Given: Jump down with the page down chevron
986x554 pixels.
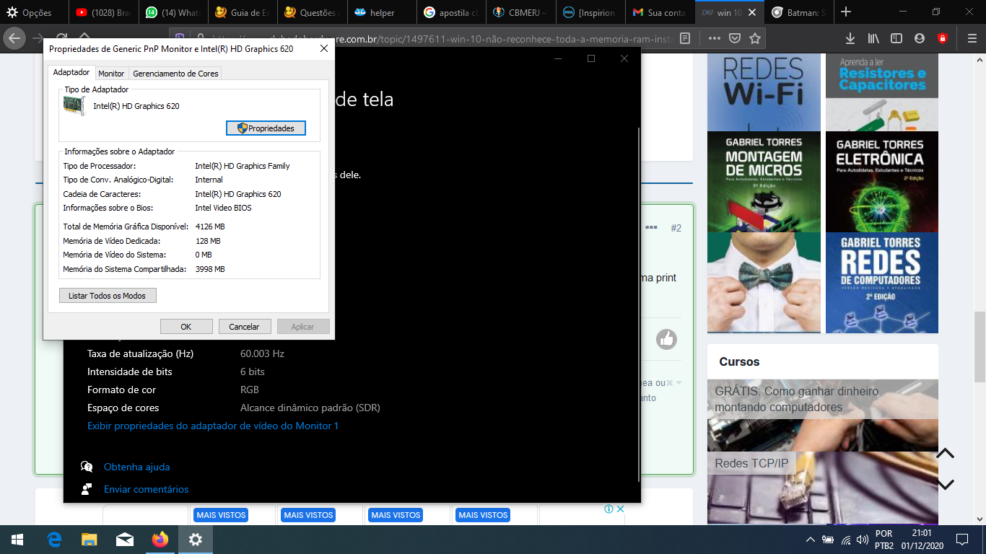Looking at the screenshot, I should 946,484.
